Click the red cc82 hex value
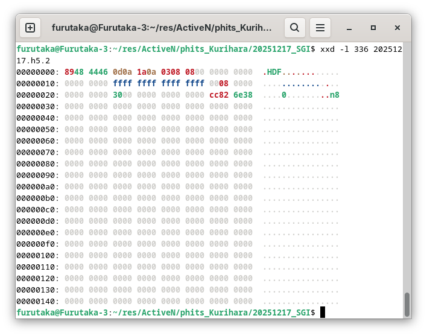 click(219, 95)
